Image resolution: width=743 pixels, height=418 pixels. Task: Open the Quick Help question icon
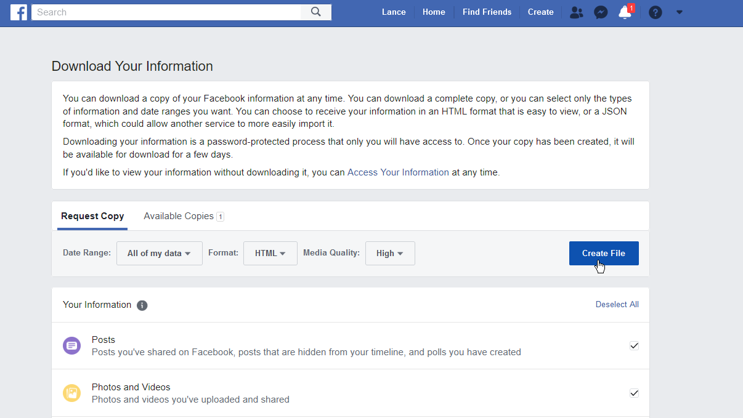tap(655, 12)
